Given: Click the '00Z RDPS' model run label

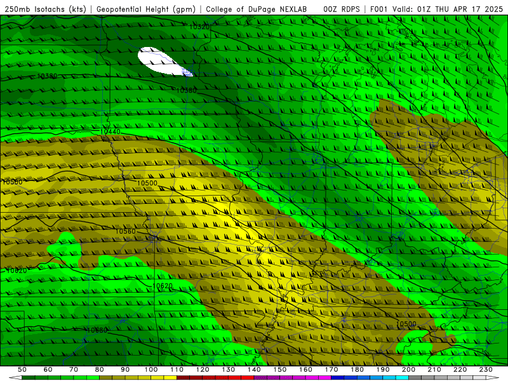Looking at the screenshot, I should coord(342,9).
